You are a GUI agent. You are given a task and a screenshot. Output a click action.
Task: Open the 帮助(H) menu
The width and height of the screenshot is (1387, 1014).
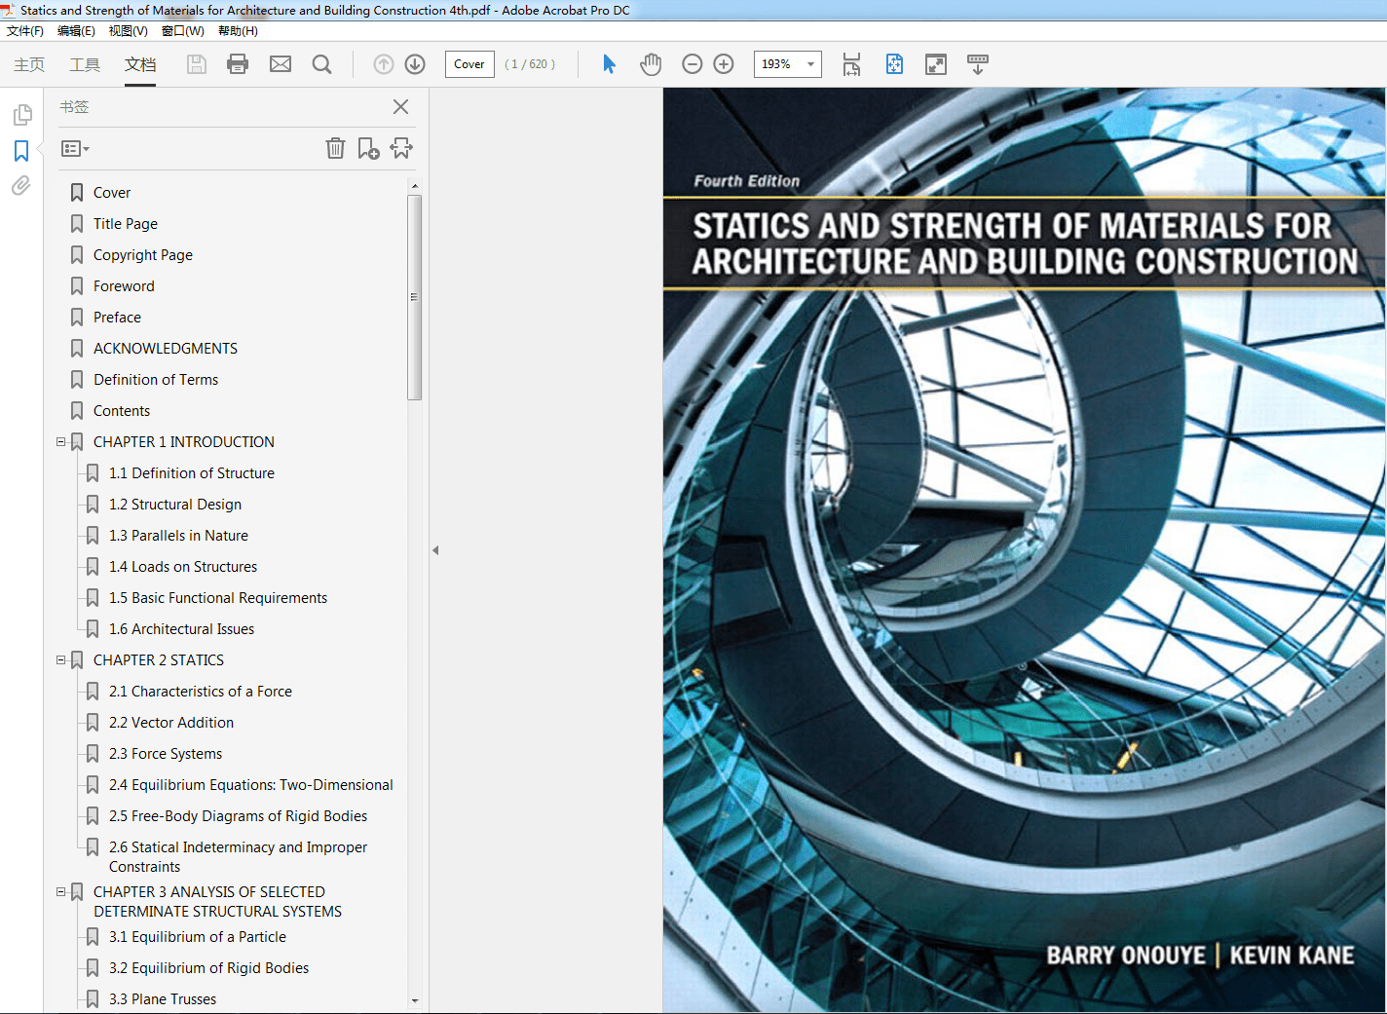(238, 31)
